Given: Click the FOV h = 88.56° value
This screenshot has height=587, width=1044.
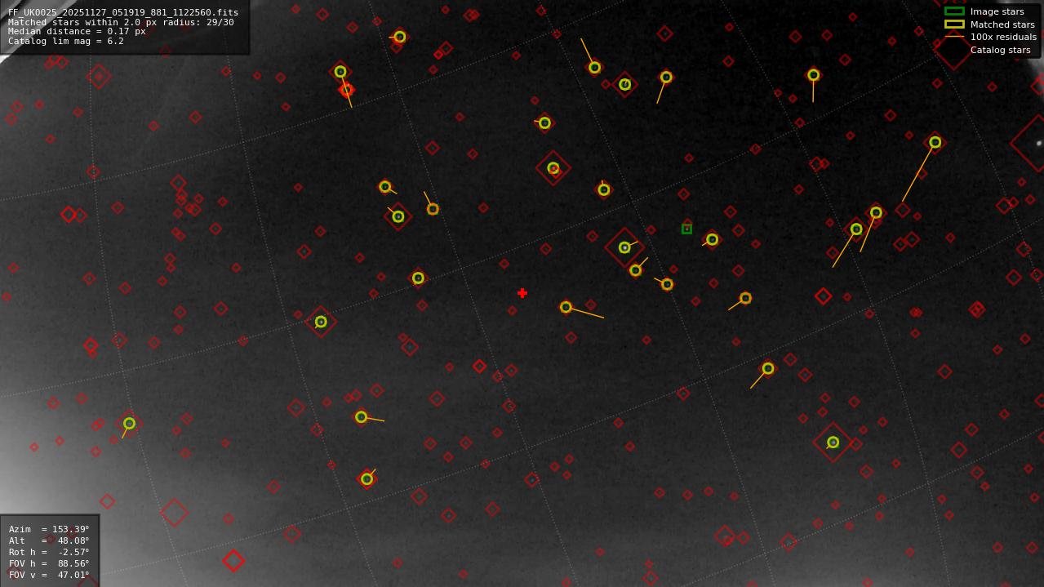Looking at the screenshot, I should point(49,563).
